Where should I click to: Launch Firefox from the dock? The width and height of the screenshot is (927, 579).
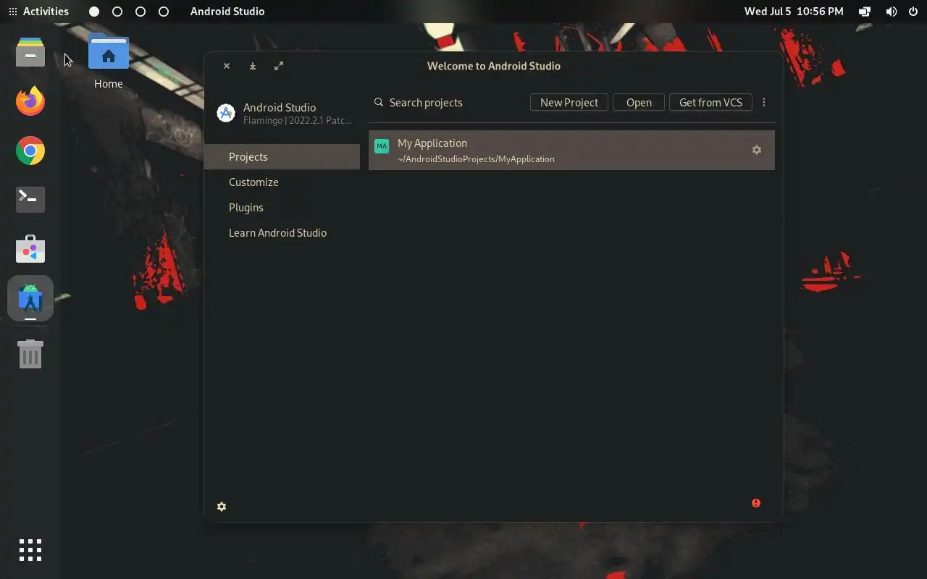point(30,101)
